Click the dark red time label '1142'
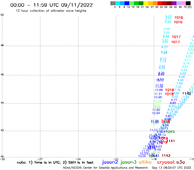Image resolution: width=194 pixels, height=170 pixels. [x=166, y=156]
